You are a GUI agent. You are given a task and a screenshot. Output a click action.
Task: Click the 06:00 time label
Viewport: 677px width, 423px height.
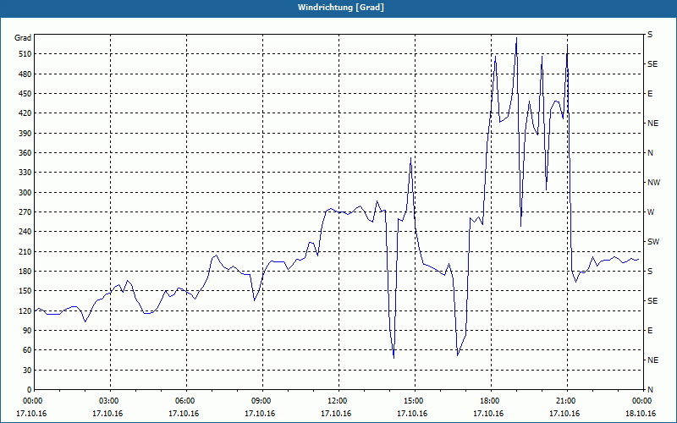(x=184, y=401)
